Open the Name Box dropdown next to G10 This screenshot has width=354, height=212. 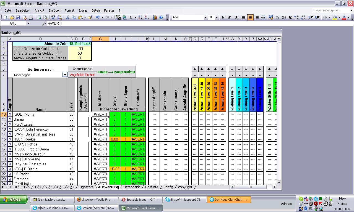(x=28, y=23)
